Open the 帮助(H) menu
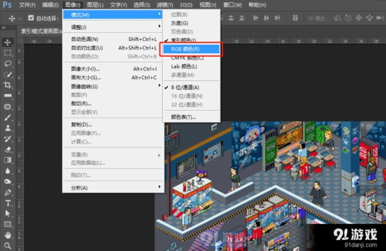The width and height of the screenshot is (386, 251). coord(257,5)
